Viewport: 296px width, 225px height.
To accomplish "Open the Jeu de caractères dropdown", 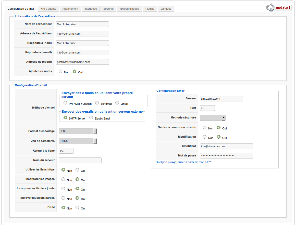I will point(78,141).
